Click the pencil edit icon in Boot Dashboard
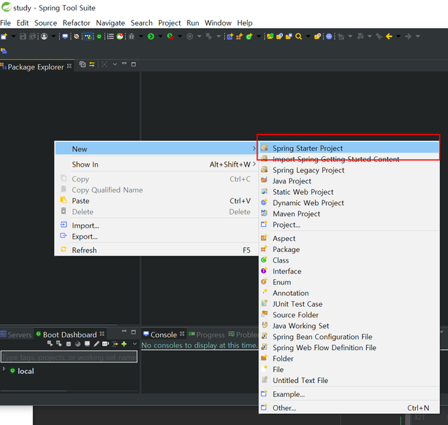The image size is (448, 425). (x=97, y=344)
